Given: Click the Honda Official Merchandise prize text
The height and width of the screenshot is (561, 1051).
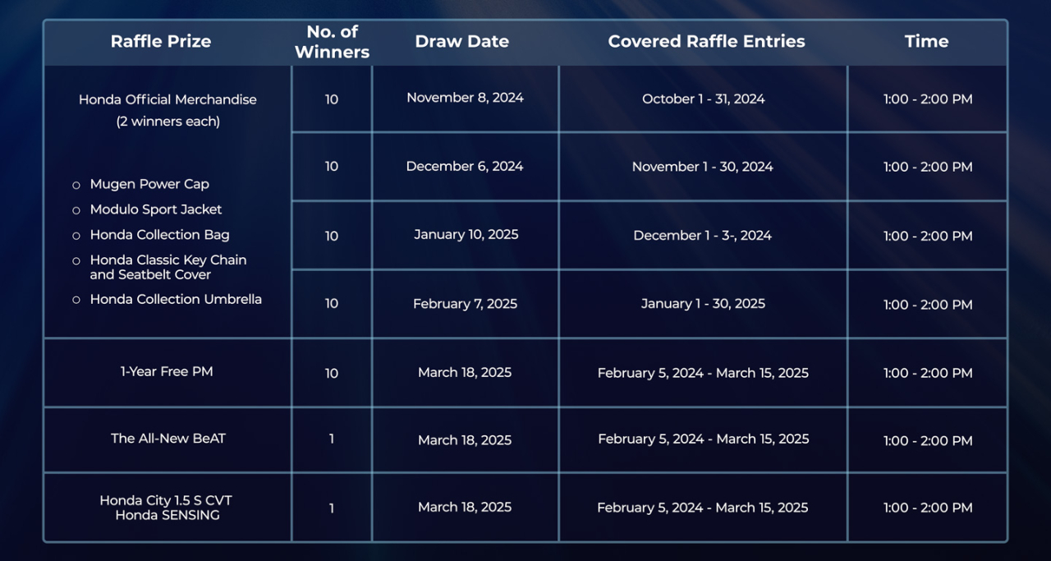Looking at the screenshot, I should (x=168, y=99).
